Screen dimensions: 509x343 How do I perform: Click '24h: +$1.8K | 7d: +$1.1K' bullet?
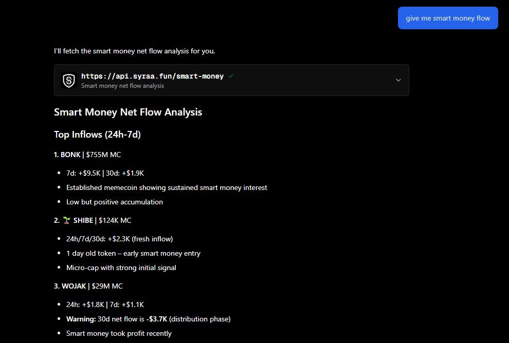(105, 304)
